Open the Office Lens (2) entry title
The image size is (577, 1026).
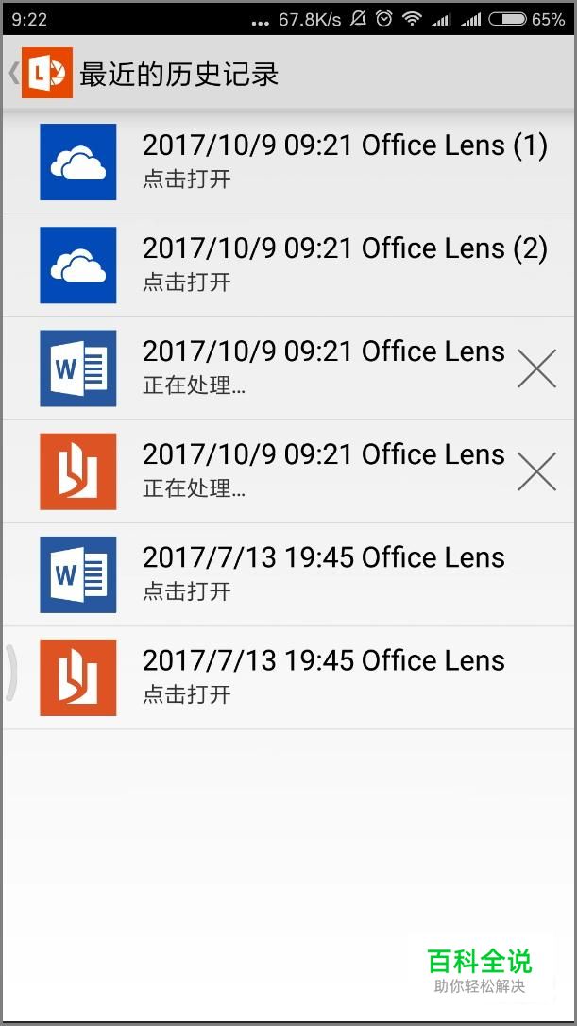[x=345, y=248]
